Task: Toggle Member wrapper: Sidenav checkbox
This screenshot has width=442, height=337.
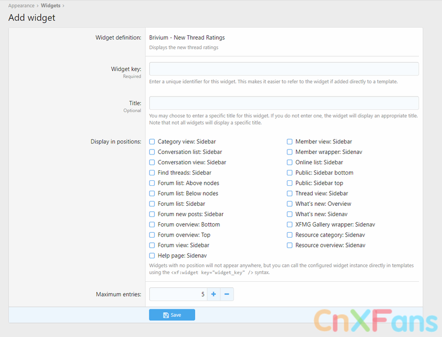Action: 290,152
